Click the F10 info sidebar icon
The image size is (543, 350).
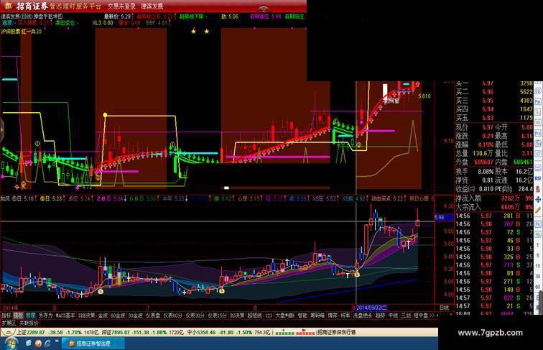(537, 101)
